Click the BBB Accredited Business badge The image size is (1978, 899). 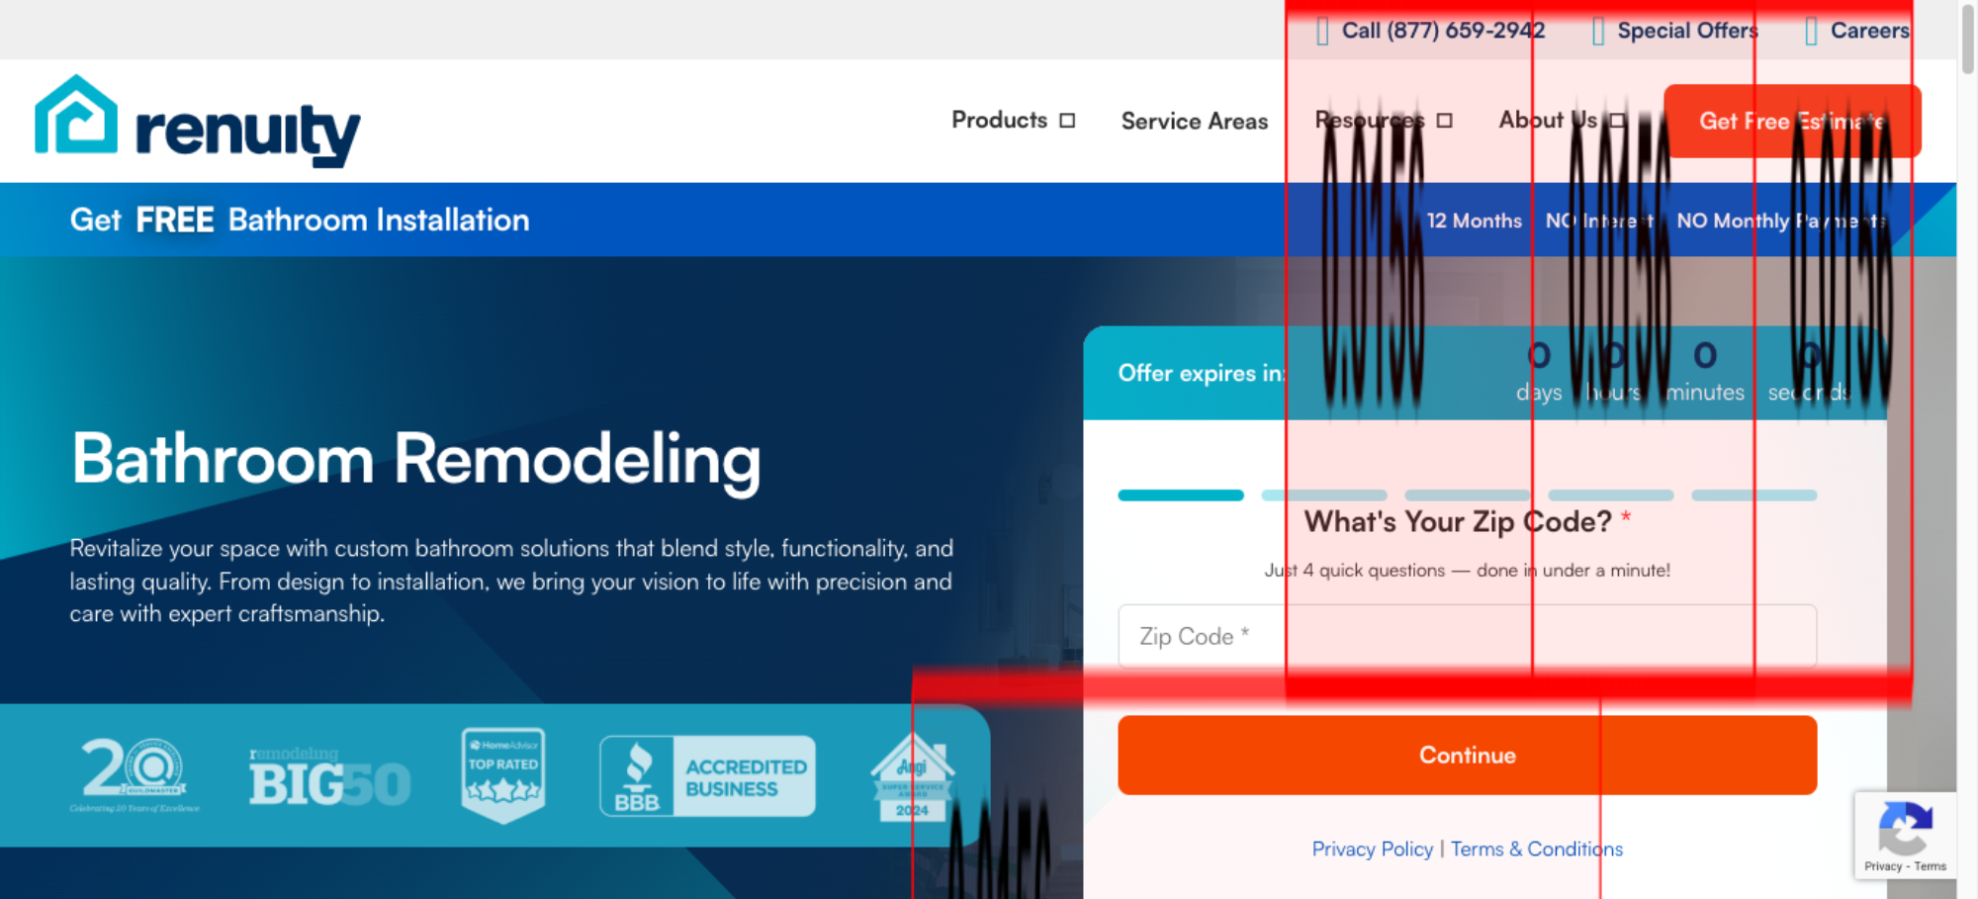(707, 776)
